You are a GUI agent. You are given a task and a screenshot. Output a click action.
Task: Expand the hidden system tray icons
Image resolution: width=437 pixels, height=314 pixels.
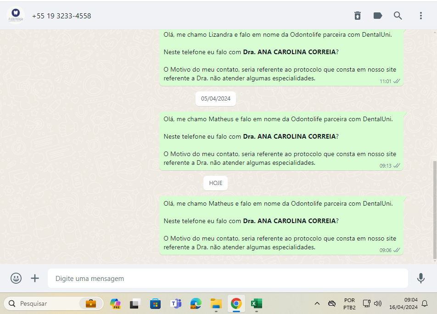tap(317, 303)
